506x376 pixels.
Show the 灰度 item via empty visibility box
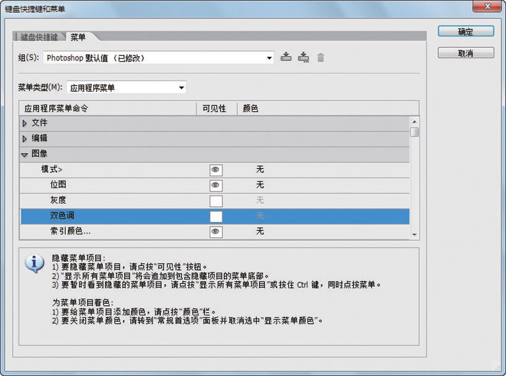(216, 200)
